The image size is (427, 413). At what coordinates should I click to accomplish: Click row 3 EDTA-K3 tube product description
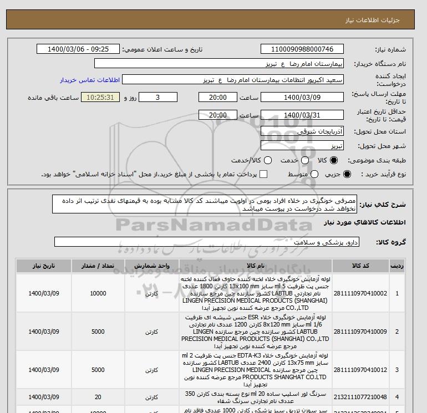256,370
